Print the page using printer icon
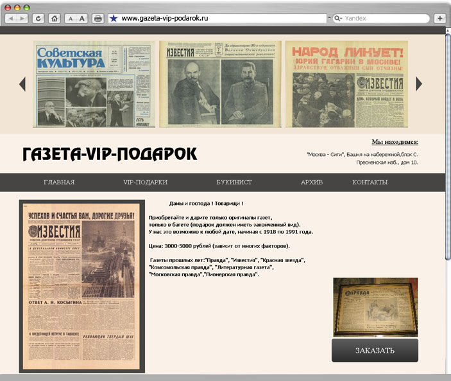Image resolution: width=451 pixels, height=381 pixels. pos(98,19)
